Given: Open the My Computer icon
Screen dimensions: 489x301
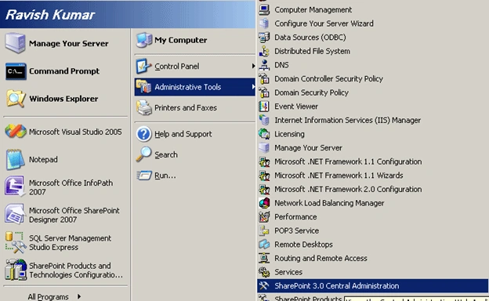Looking at the screenshot, I should point(143,40).
